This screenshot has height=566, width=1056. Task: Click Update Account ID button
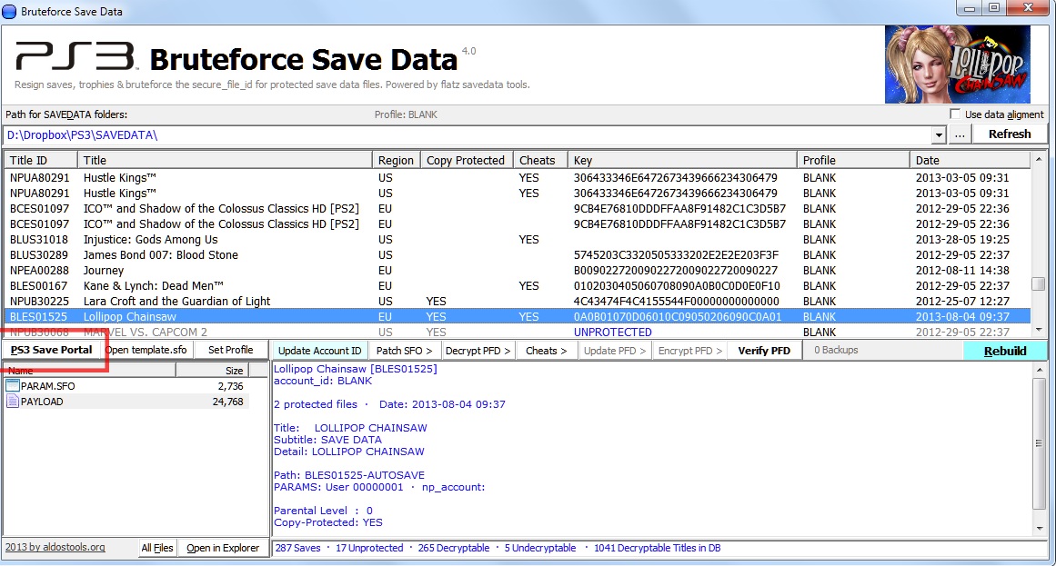pyautogui.click(x=319, y=351)
